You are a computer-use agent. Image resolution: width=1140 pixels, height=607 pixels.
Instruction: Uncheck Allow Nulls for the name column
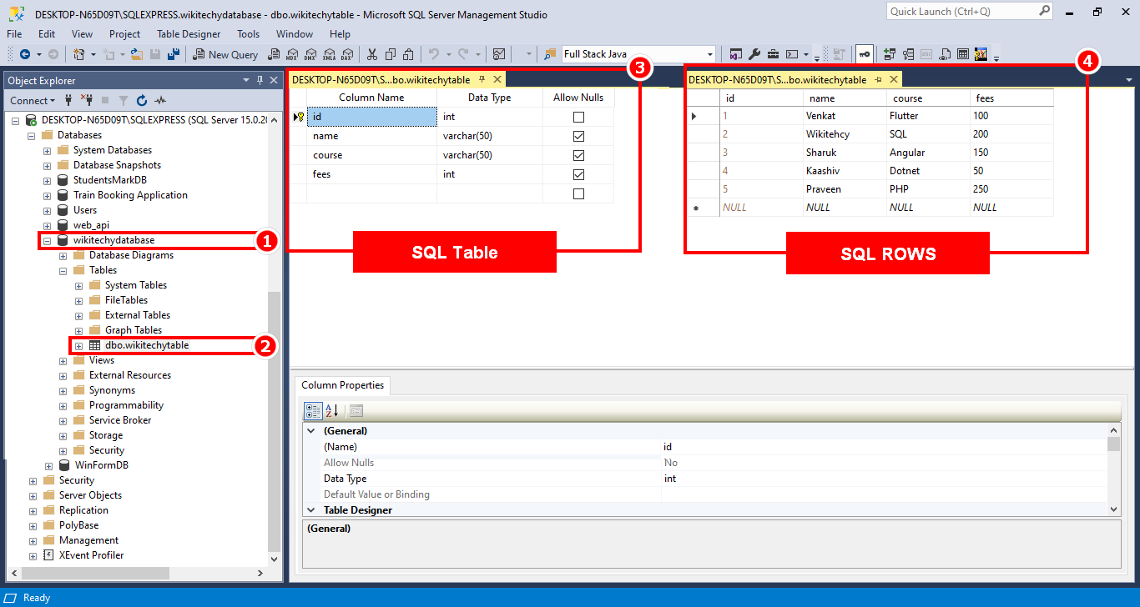tap(578, 135)
